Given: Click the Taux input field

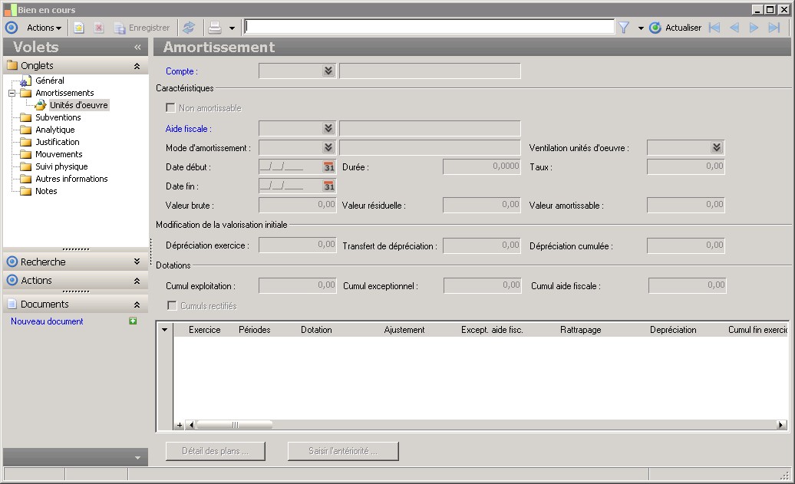Looking at the screenshot, I should coord(686,166).
